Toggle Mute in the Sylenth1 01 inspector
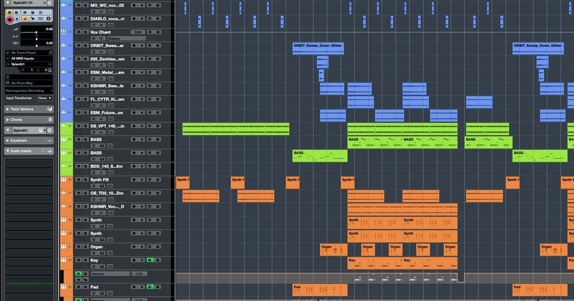The height and width of the screenshot is (301, 574). point(10,12)
